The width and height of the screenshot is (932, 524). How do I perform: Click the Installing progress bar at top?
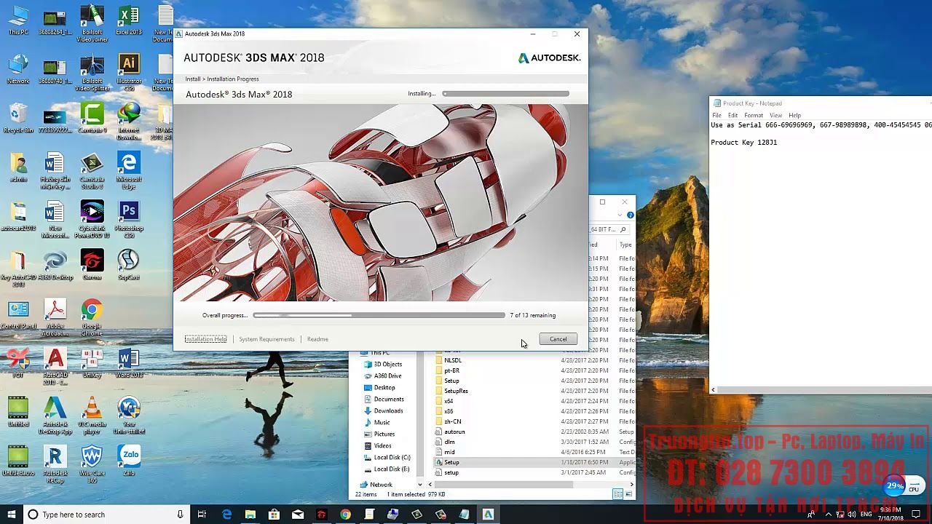[505, 93]
